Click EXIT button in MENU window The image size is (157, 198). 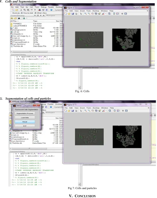tap(25, 126)
